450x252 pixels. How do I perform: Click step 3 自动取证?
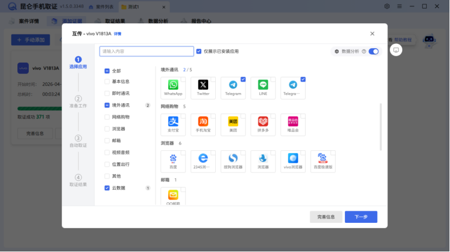[78, 142]
